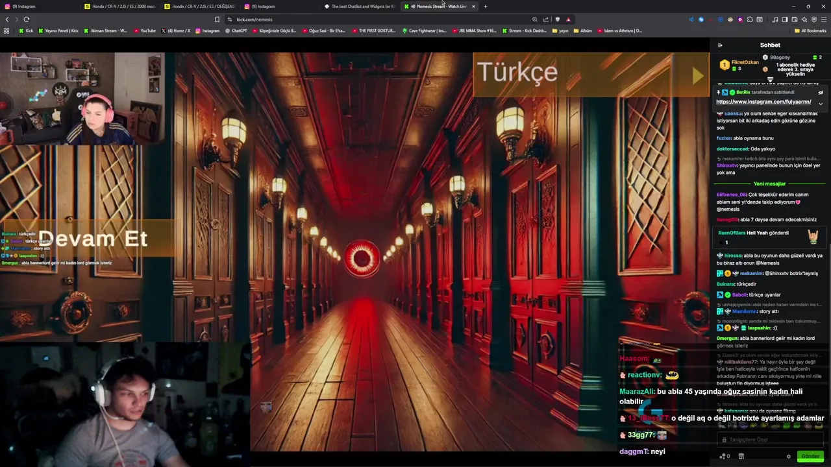The width and height of the screenshot is (831, 467).
Task: Click the arrow next to Türkçe
Action: (697, 76)
